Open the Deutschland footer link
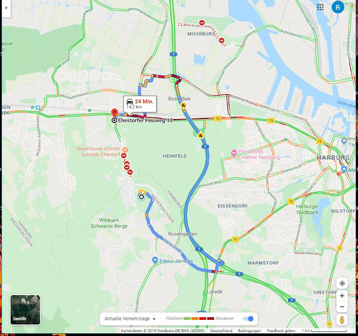The height and width of the screenshot is (336, 358). [x=222, y=331]
